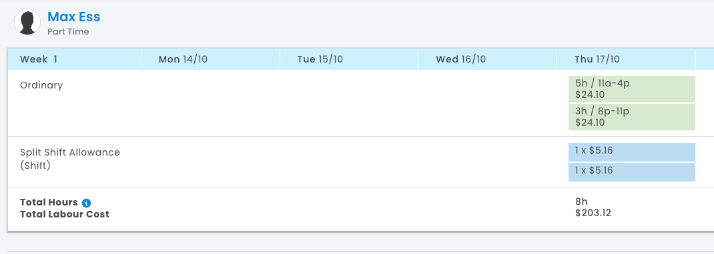Open the Total Hours info icon
This screenshot has height=254, width=714.
(x=87, y=203)
